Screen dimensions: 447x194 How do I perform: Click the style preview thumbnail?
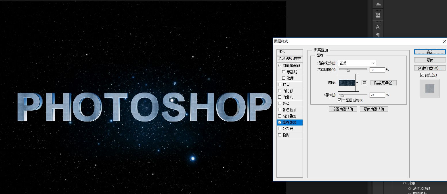coord(430,88)
